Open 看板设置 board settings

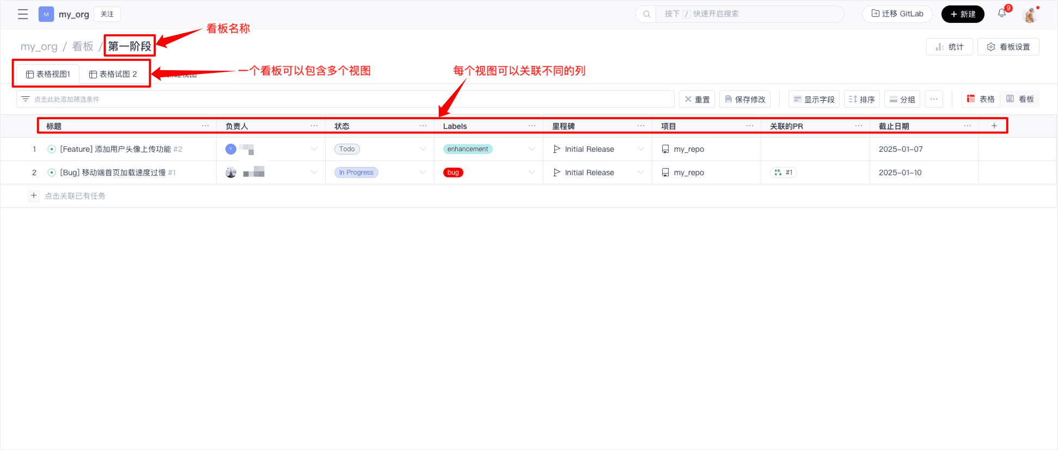click(x=1008, y=47)
